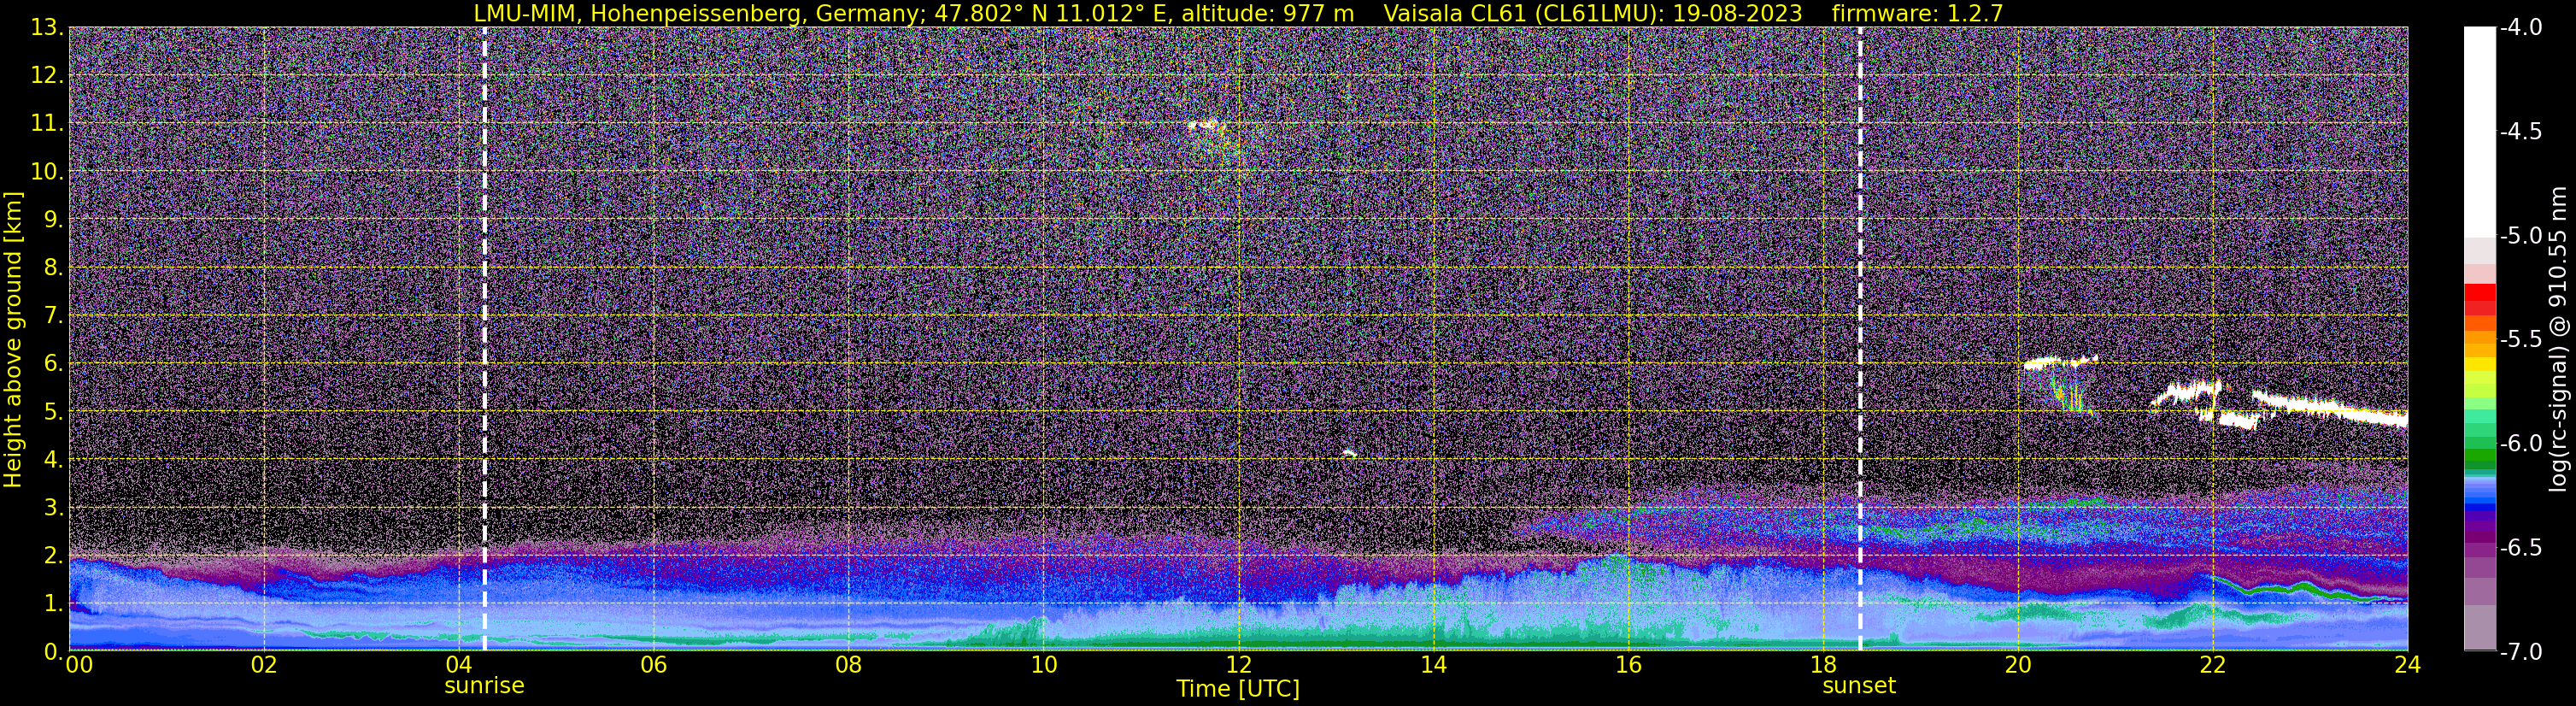Click the x-axis tick label '24'
This screenshot has width=2576, height=706.
click(2408, 665)
